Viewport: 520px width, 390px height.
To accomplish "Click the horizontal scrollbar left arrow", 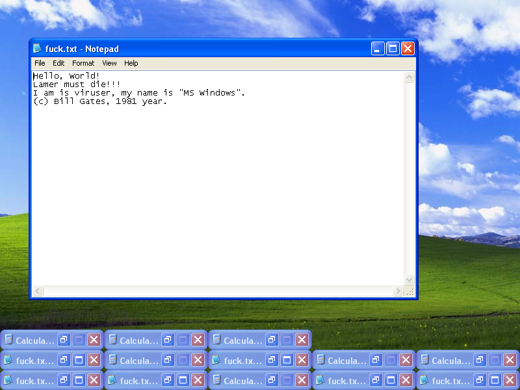I will [38, 291].
